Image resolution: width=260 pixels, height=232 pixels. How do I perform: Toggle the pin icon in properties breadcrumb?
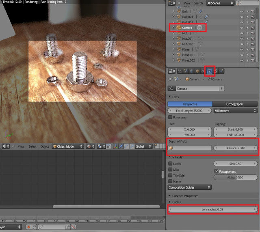[170, 79]
